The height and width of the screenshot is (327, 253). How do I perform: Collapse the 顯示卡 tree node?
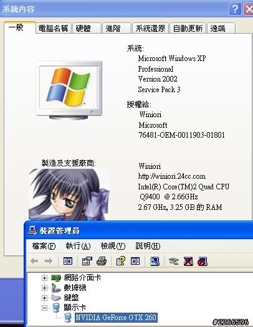coord(44,308)
